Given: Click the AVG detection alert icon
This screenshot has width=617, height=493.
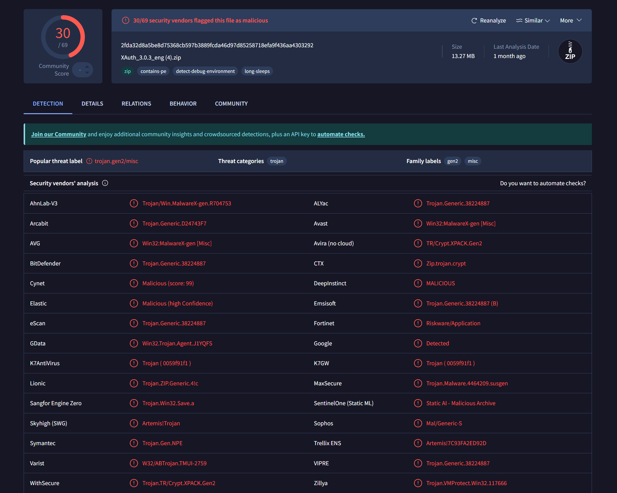Looking at the screenshot, I should [134, 243].
